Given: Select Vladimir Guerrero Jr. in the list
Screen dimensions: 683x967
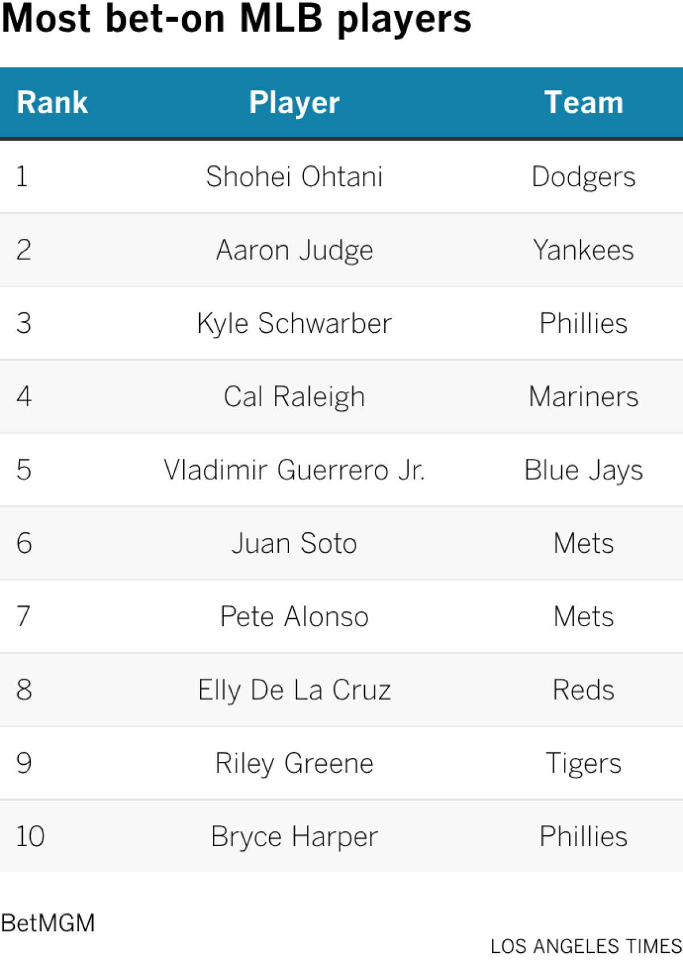Looking at the screenshot, I should [294, 470].
